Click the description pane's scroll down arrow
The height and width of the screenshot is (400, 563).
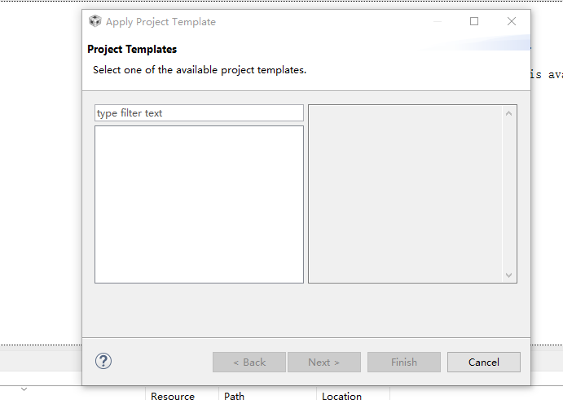[509, 275]
